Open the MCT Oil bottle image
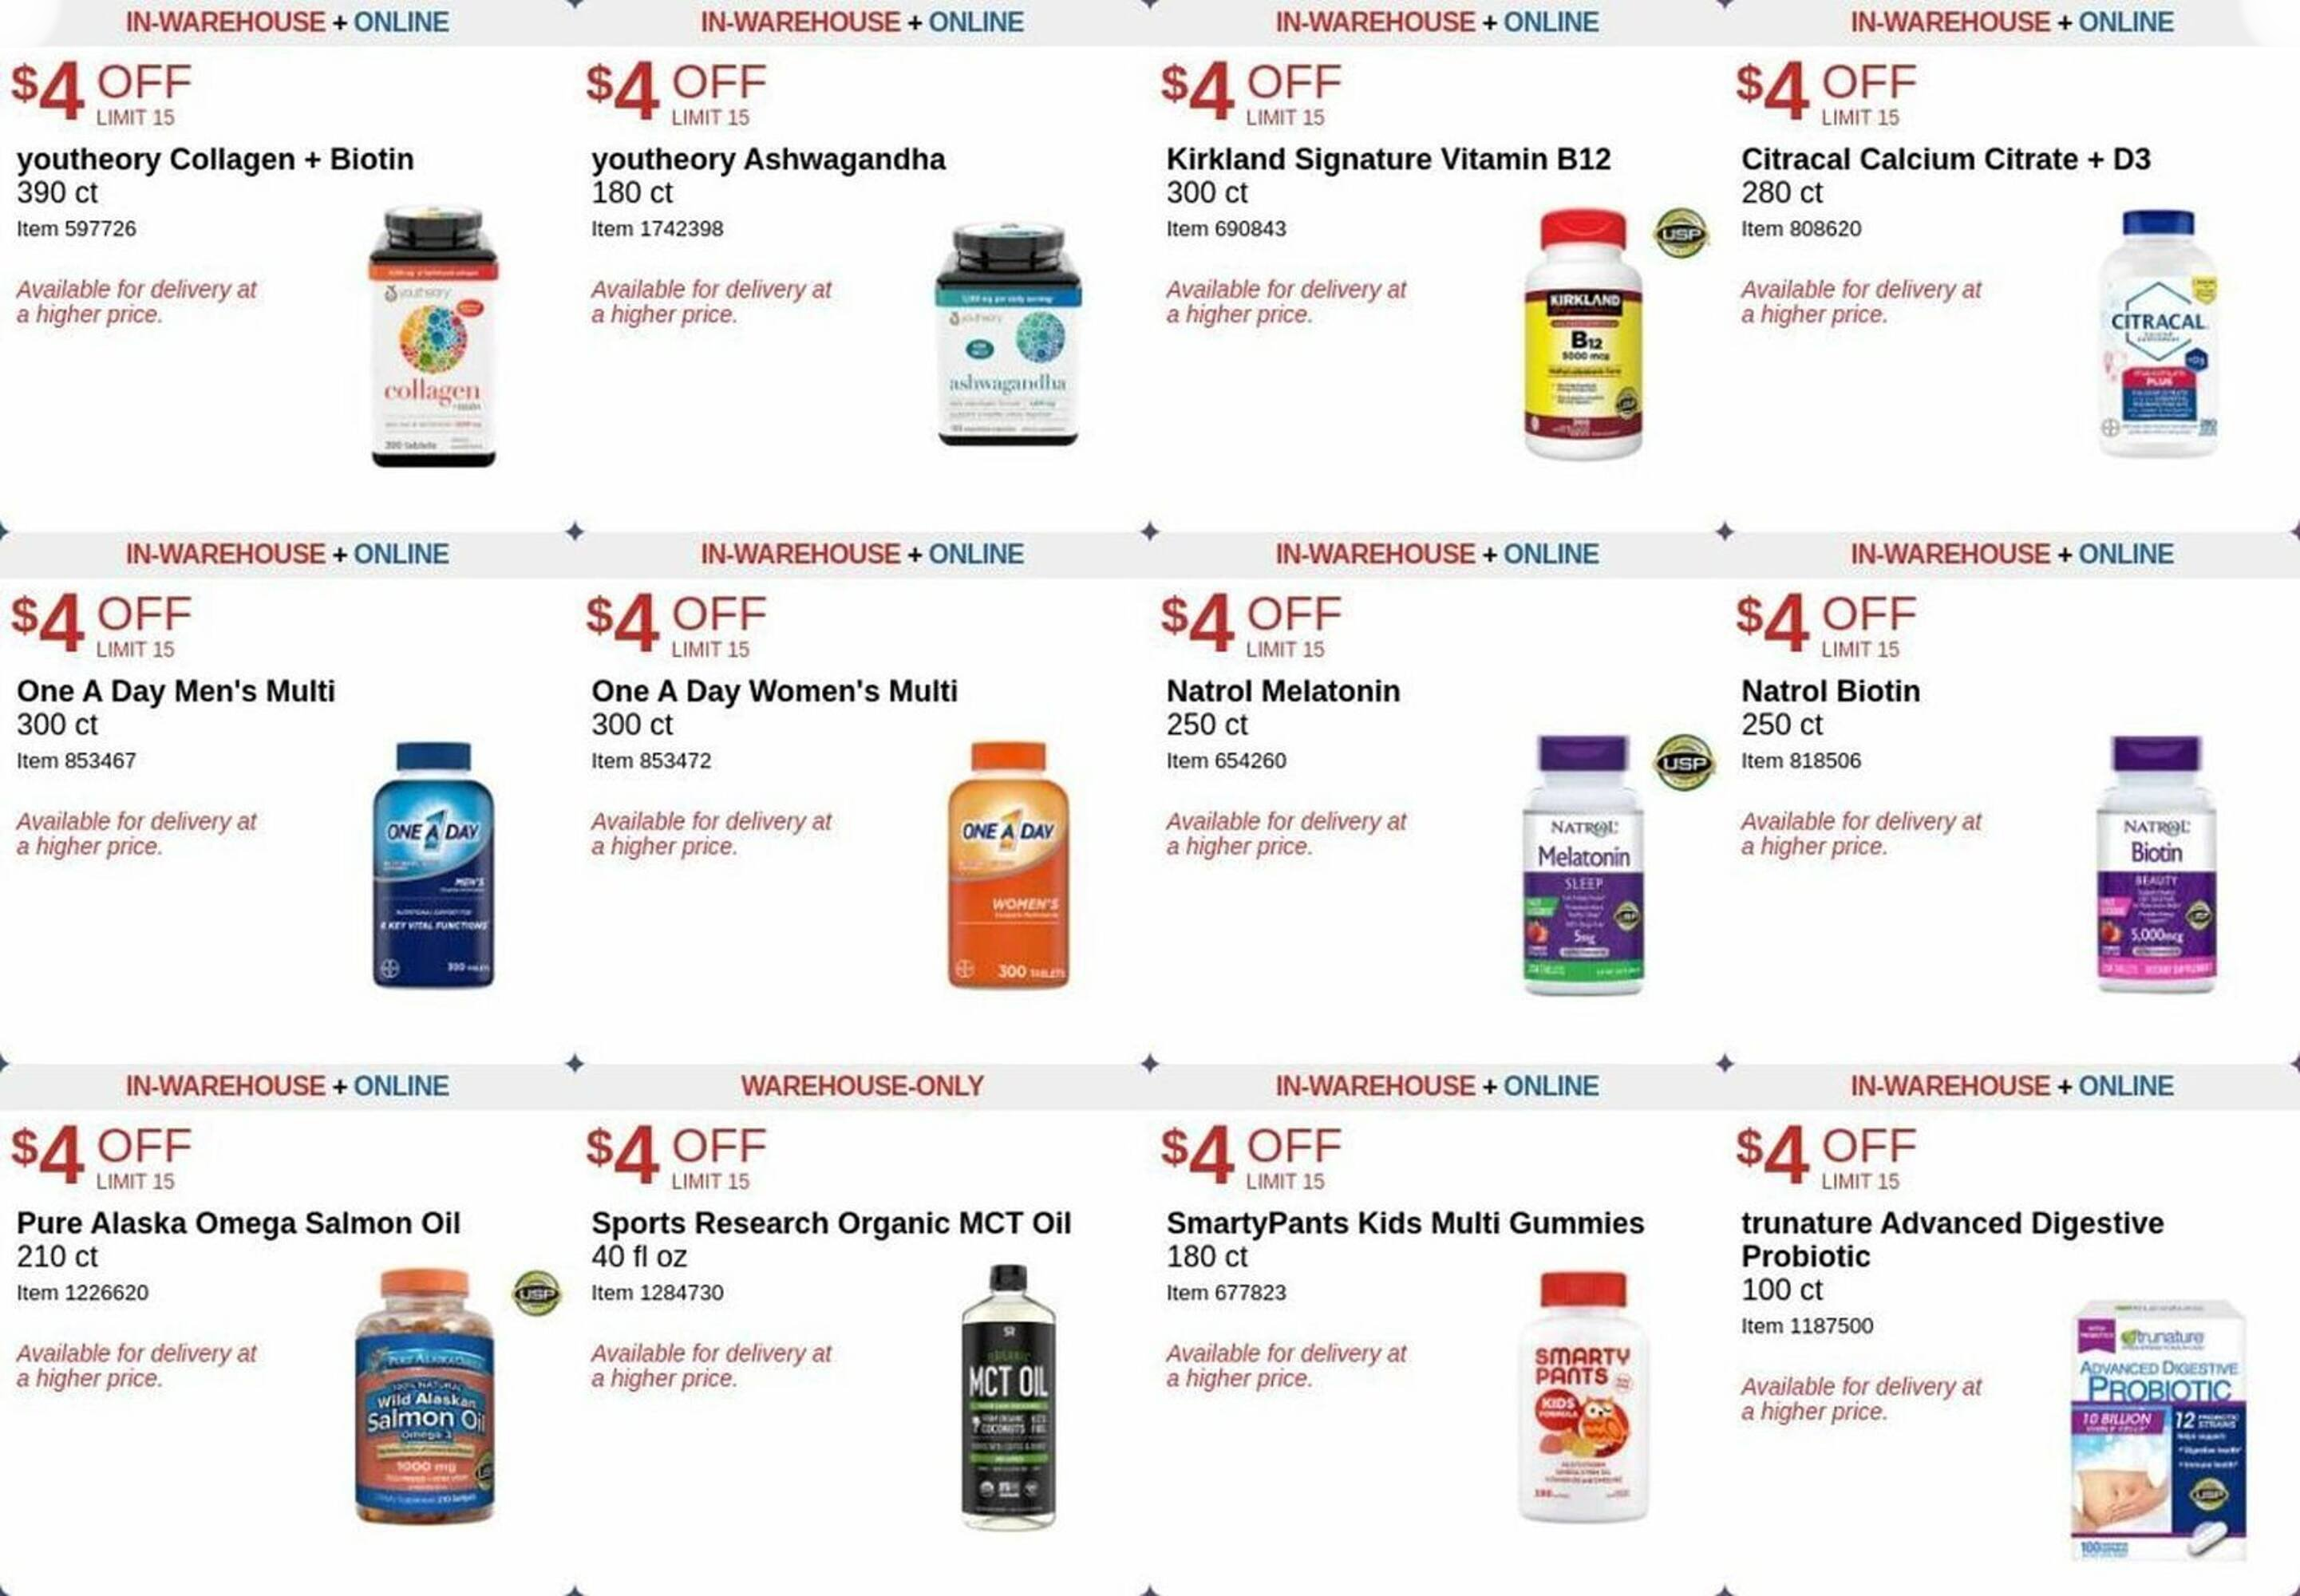 tap(1008, 1397)
